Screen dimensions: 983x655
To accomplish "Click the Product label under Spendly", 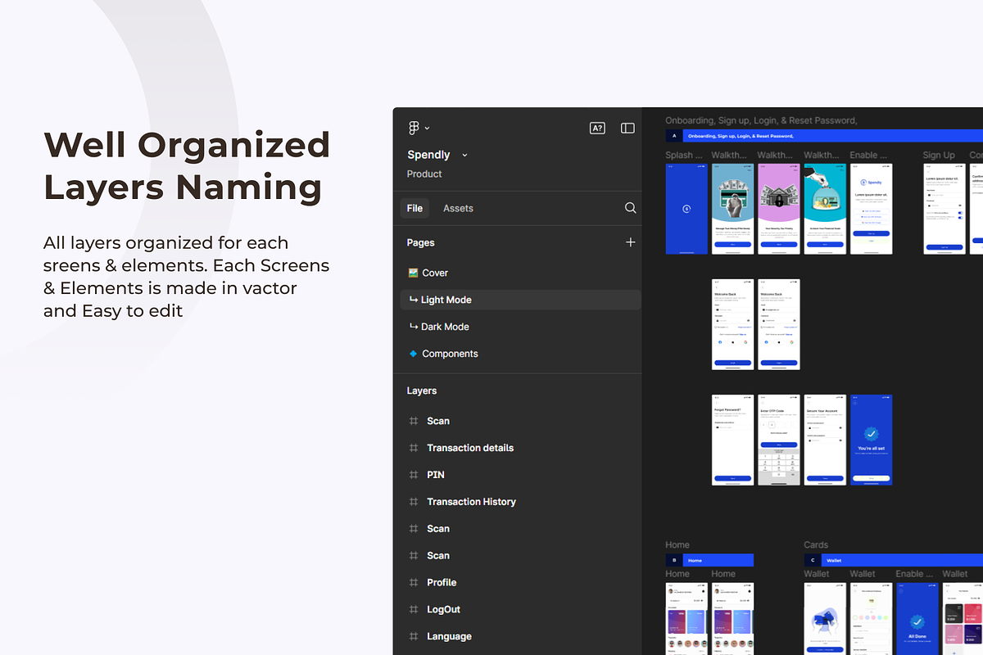I will tap(424, 174).
